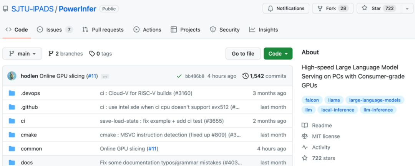Star the PowerInfer repository

click(378, 8)
